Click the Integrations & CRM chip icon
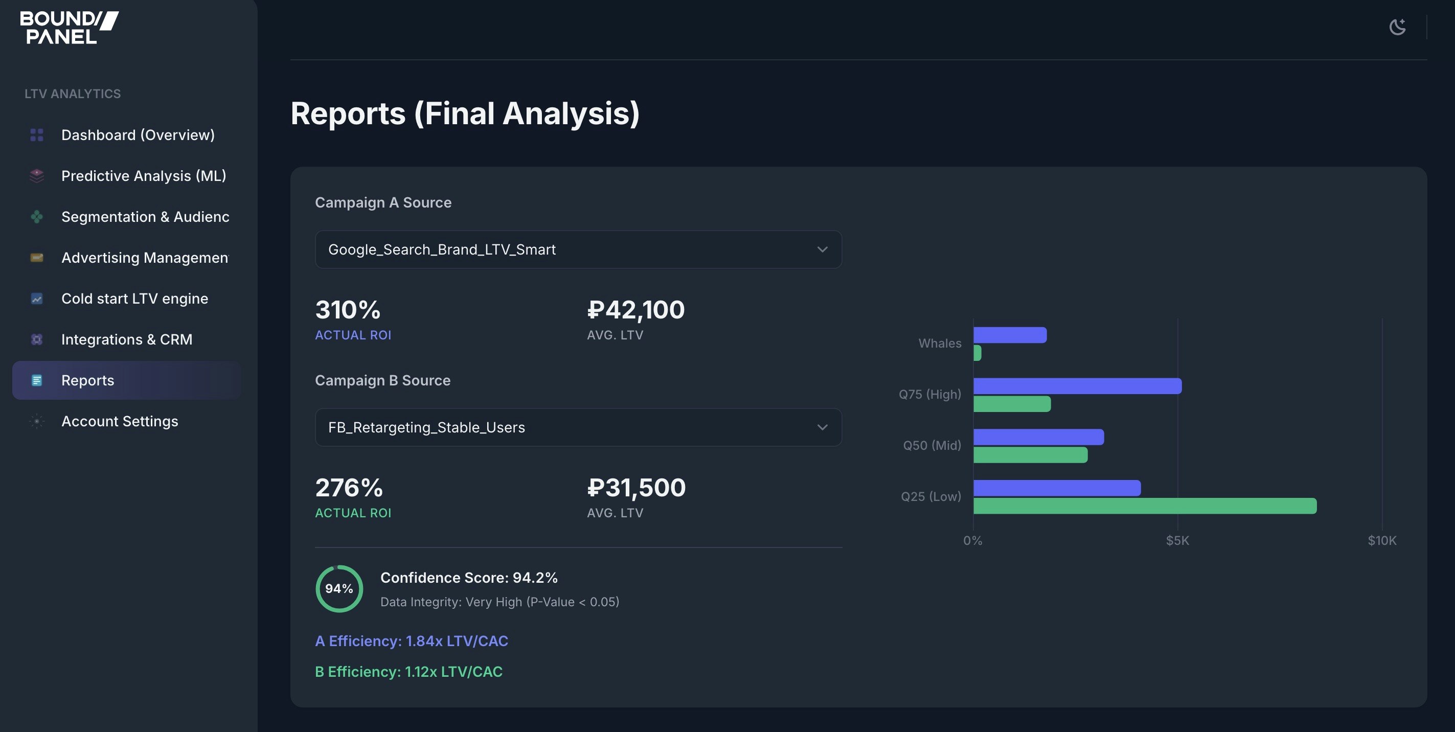The height and width of the screenshot is (732, 1455). click(37, 339)
